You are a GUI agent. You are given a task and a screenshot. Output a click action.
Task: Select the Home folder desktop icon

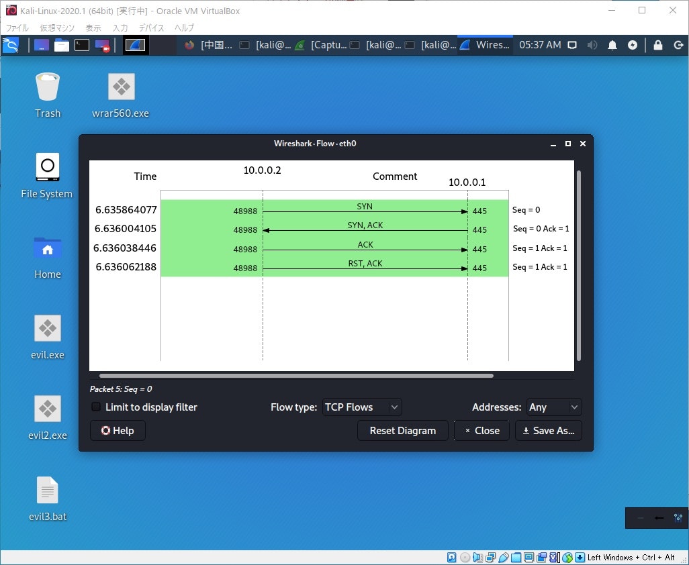coord(48,257)
